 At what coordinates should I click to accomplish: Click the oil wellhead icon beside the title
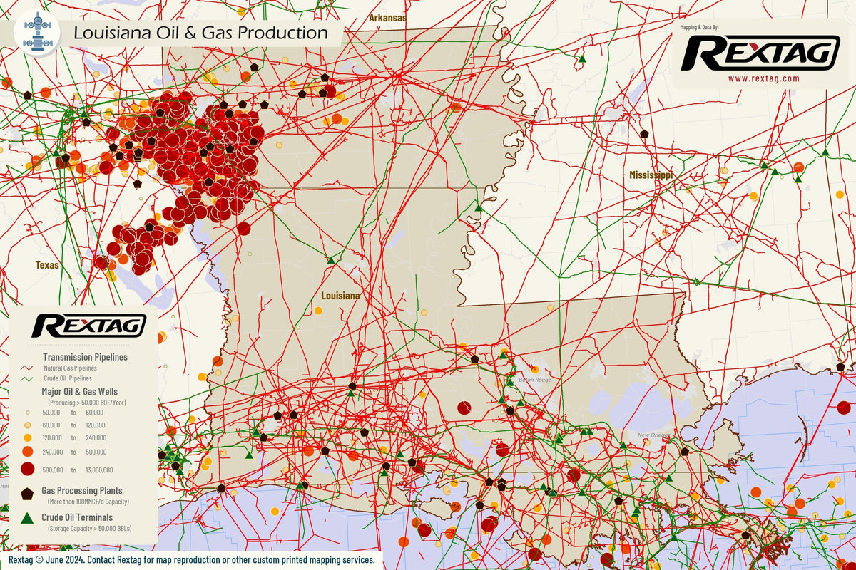36,33
